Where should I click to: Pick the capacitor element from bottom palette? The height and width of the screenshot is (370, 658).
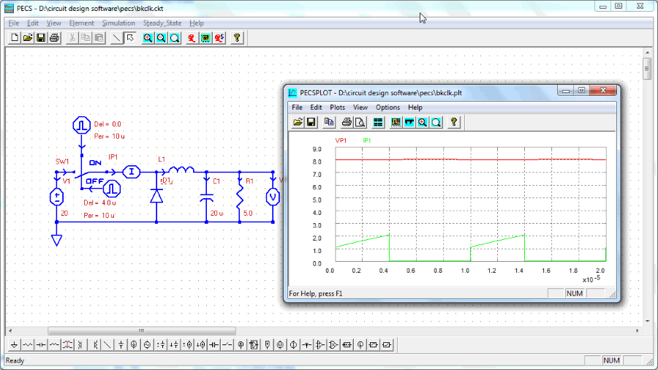tap(41, 345)
